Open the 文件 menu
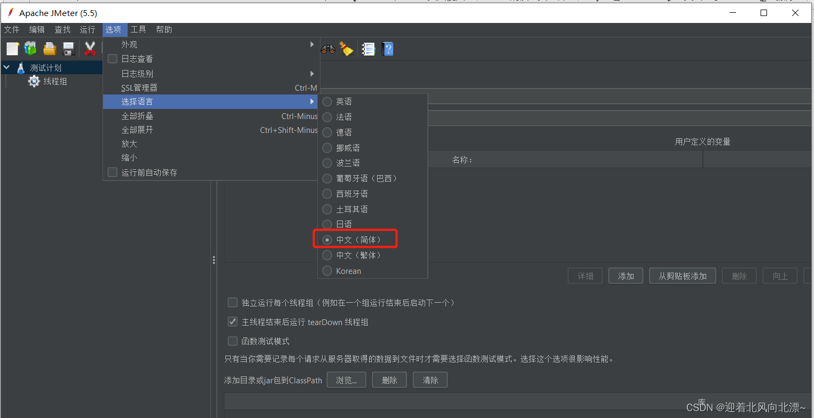 (x=12, y=29)
